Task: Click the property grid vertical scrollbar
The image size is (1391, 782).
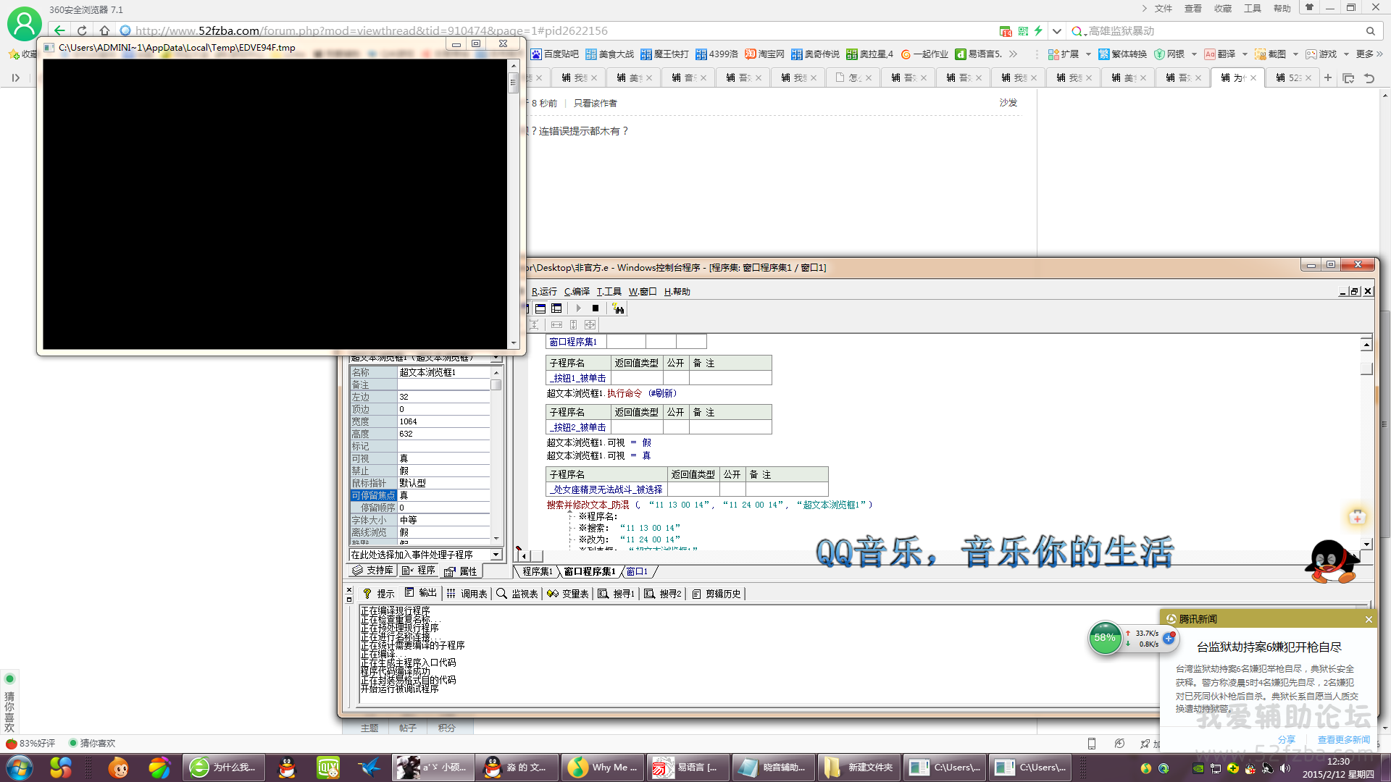Action: pos(496,454)
